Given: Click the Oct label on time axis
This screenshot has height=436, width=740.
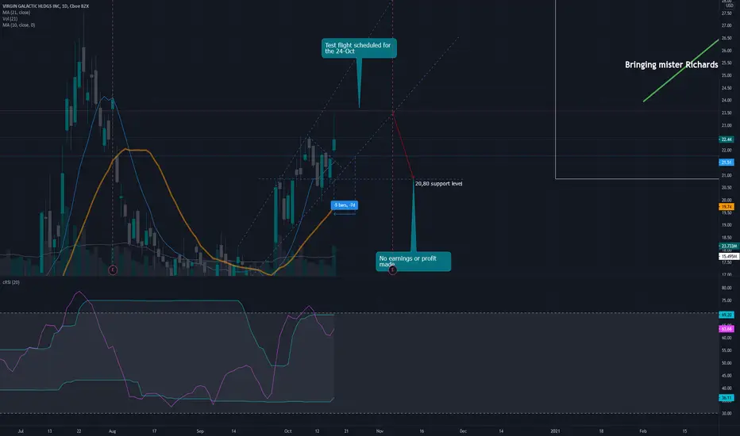Looking at the screenshot, I should tap(287, 431).
